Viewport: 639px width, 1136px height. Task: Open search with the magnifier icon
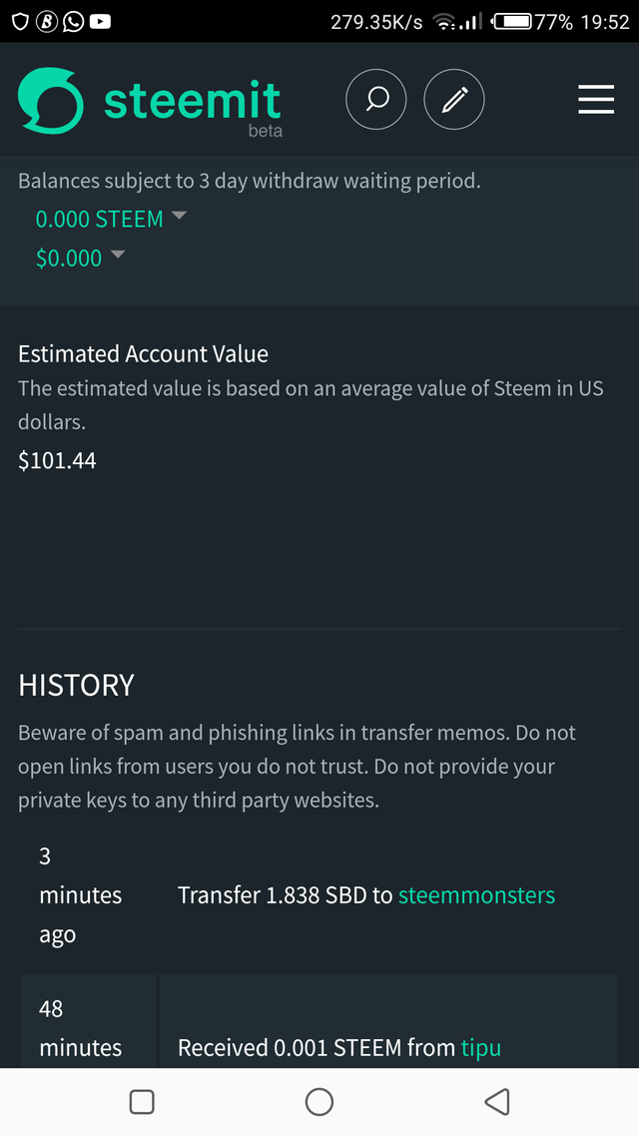pyautogui.click(x=376, y=99)
